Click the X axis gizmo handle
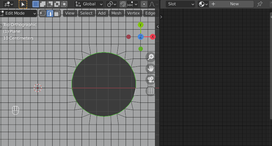The image size is (272, 146). [153, 37]
